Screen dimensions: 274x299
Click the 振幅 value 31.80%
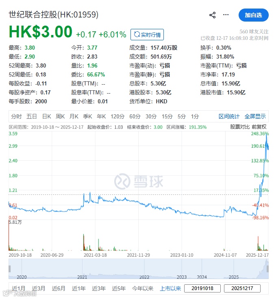tap(225, 57)
